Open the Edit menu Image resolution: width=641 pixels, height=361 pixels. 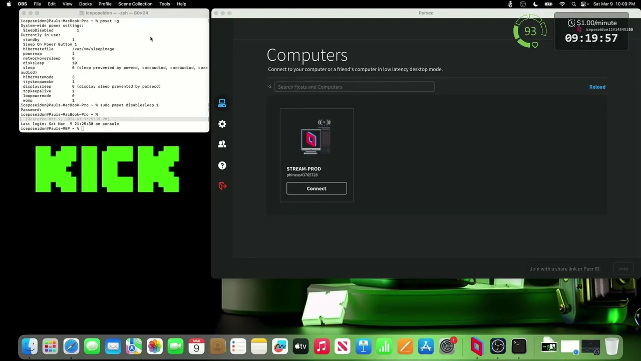52,4
